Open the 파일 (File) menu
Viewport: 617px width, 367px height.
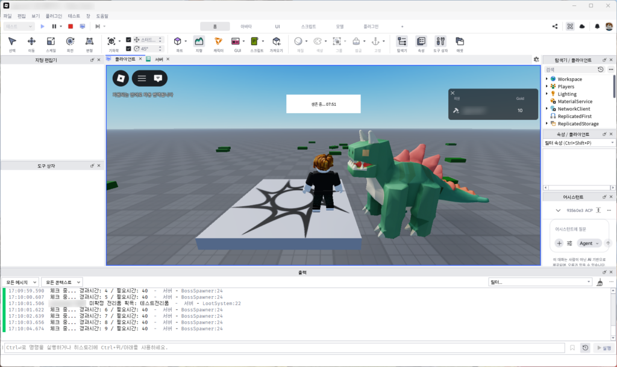click(x=7, y=16)
